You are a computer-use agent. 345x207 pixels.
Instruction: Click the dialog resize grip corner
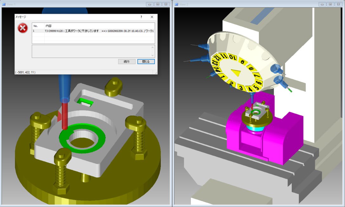pyautogui.click(x=156, y=72)
